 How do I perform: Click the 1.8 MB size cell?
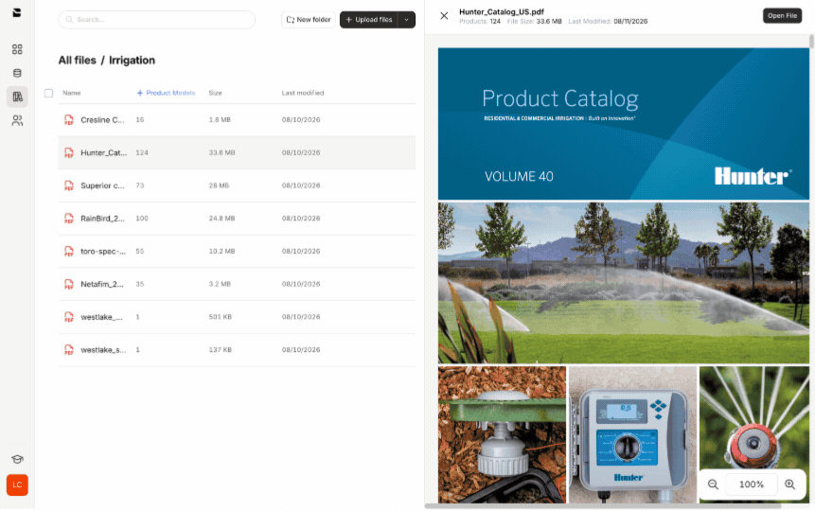coord(220,120)
